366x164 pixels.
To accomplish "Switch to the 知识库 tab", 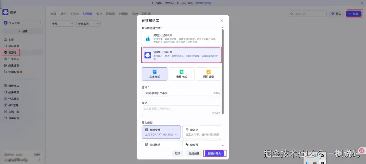I will coord(88,14).
